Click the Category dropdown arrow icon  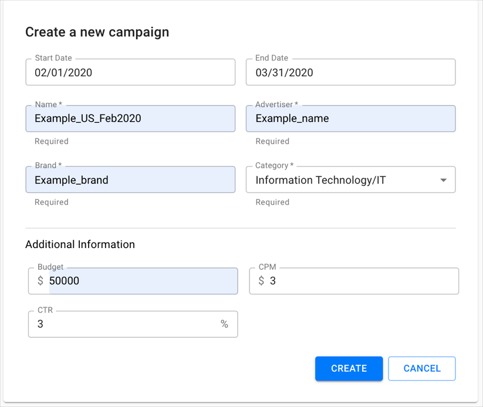click(x=444, y=181)
